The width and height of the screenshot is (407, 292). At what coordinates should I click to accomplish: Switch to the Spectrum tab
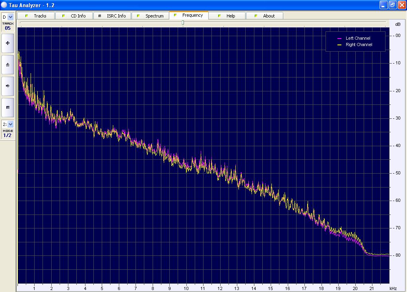coord(154,16)
